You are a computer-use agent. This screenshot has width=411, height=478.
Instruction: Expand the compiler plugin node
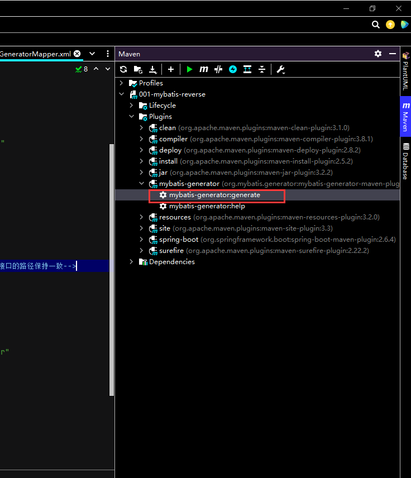(x=141, y=138)
